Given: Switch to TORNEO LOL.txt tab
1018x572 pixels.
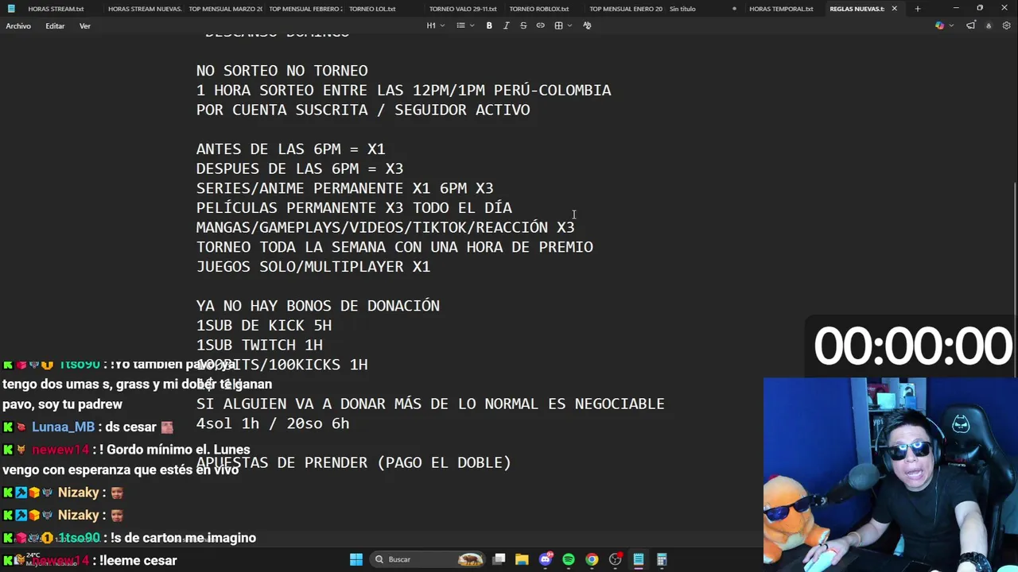Looking at the screenshot, I should [x=372, y=9].
